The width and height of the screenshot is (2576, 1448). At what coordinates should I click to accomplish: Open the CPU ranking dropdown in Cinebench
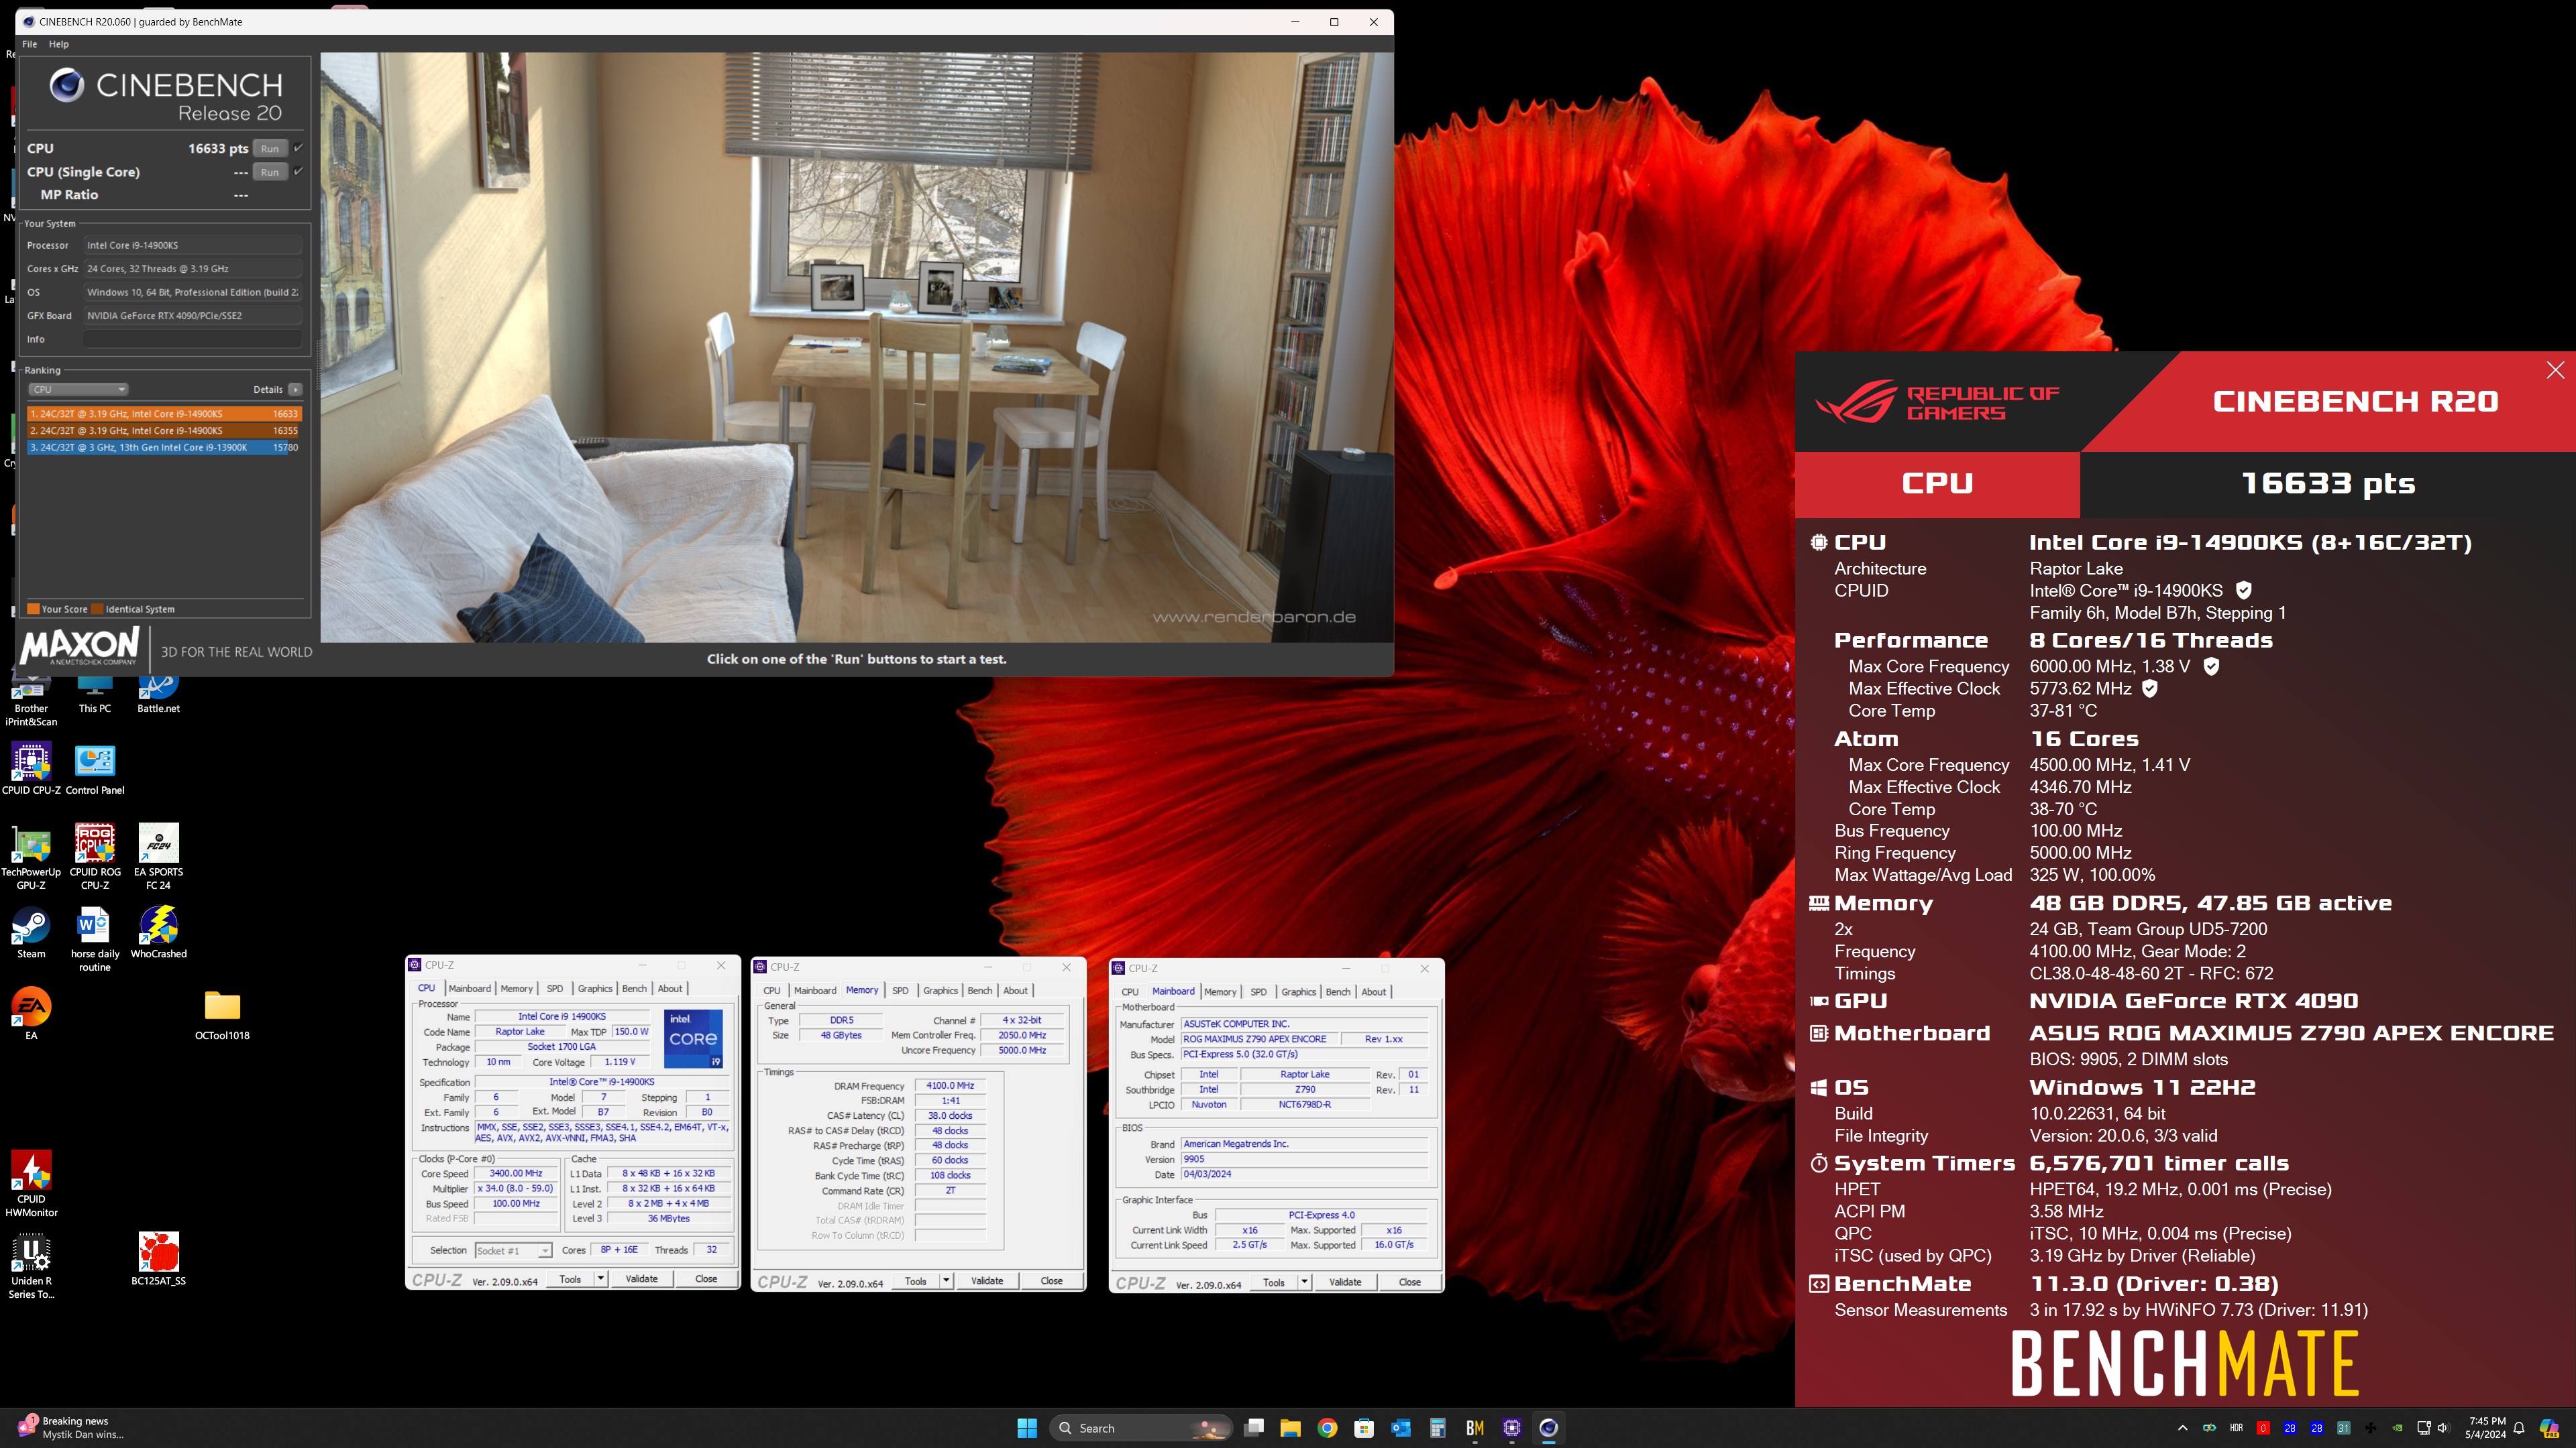(x=78, y=389)
